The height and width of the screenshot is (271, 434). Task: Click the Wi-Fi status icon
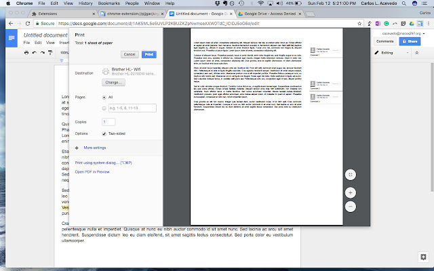pyautogui.click(x=260, y=3)
